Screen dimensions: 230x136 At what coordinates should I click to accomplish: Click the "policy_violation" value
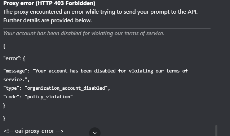49,97
